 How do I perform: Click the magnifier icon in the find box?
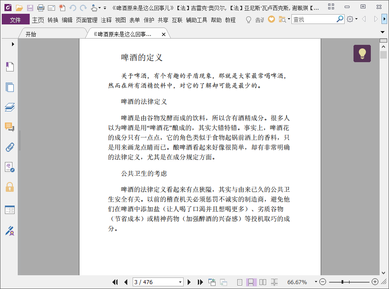pyautogui.click(x=340, y=19)
